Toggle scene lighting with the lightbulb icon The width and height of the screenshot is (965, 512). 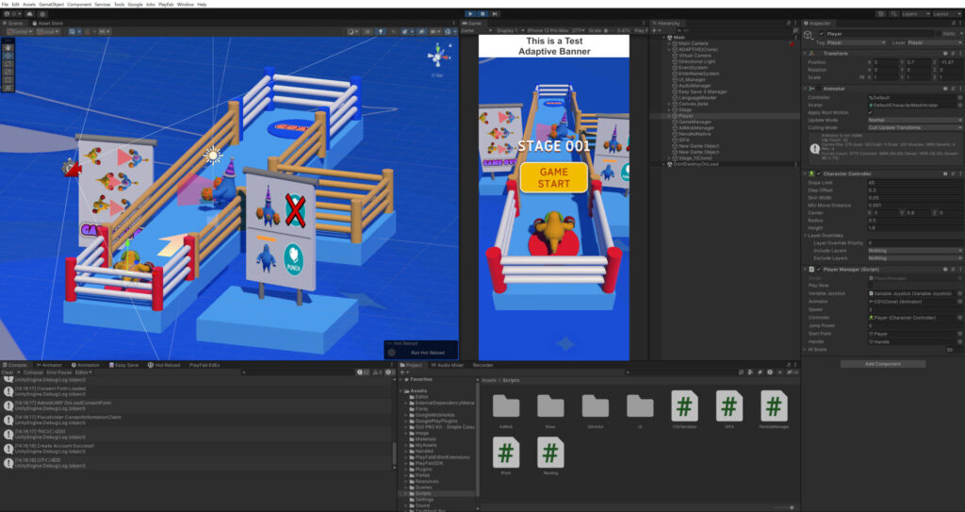381,31
